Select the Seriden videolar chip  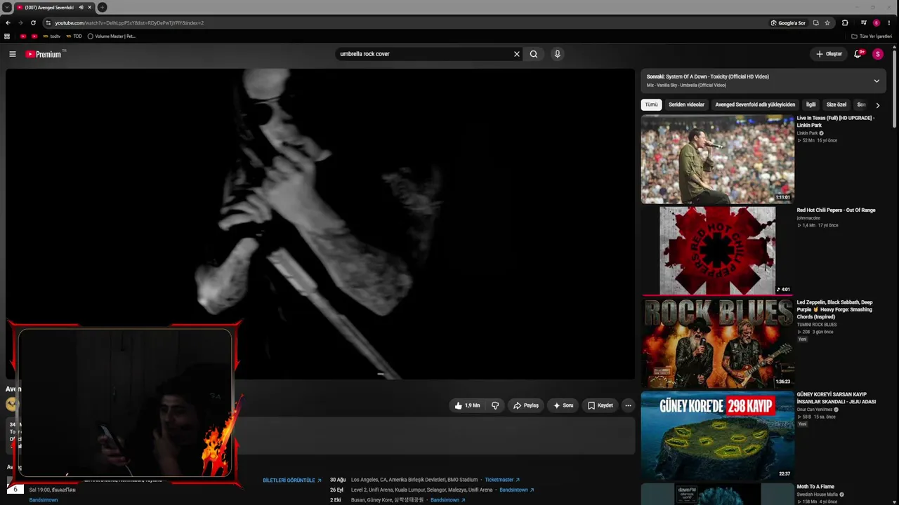(686, 105)
